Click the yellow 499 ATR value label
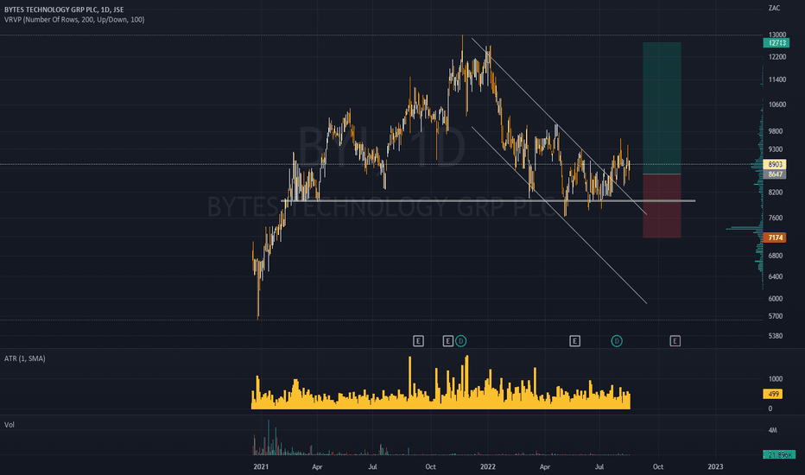Viewport: 805px width, 475px height. 773,394
